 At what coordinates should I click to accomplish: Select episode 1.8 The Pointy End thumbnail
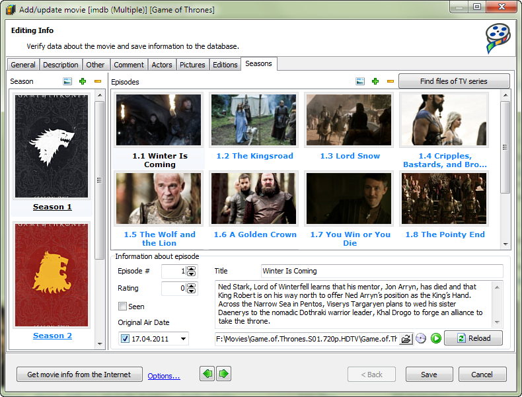[444, 198]
